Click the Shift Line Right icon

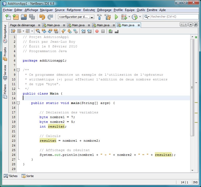[89, 31]
